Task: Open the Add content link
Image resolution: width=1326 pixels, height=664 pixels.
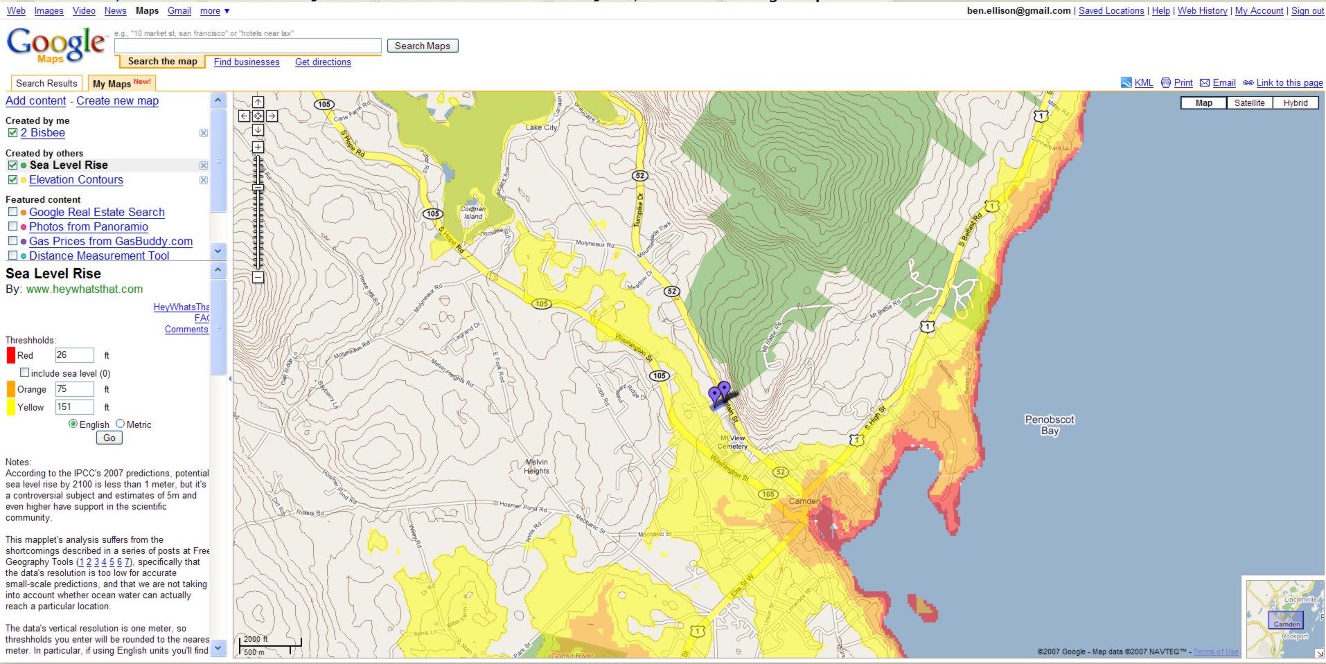Action: click(x=36, y=100)
